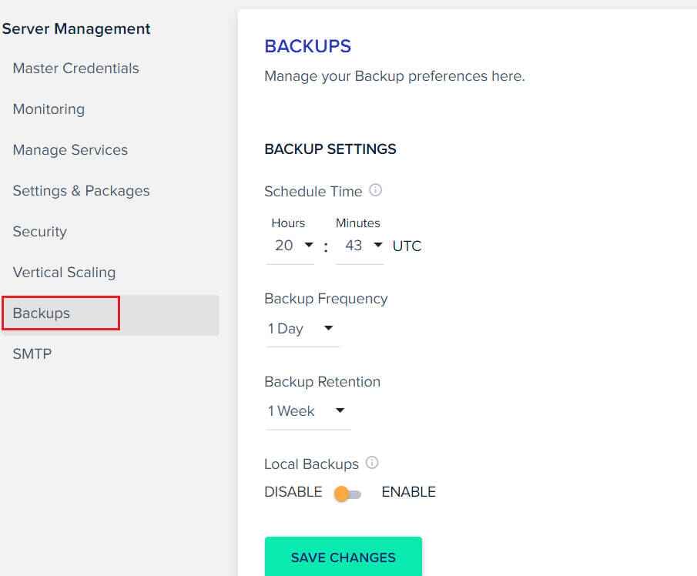
Task: Open Master Credentials in the sidebar
Action: click(x=76, y=69)
